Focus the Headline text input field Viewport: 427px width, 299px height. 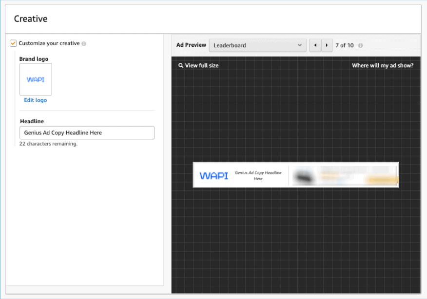(x=87, y=132)
